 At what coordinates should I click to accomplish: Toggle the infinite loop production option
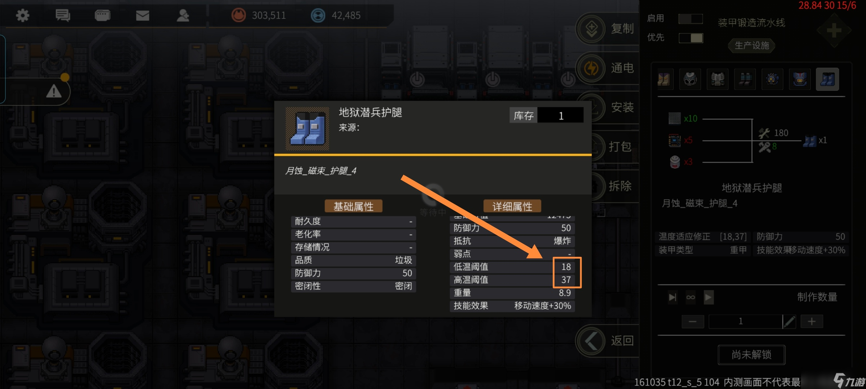coord(691,298)
